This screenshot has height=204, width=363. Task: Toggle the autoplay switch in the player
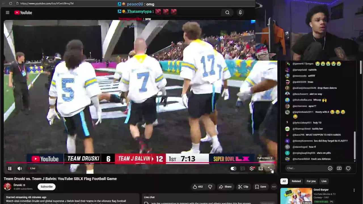point(233,168)
